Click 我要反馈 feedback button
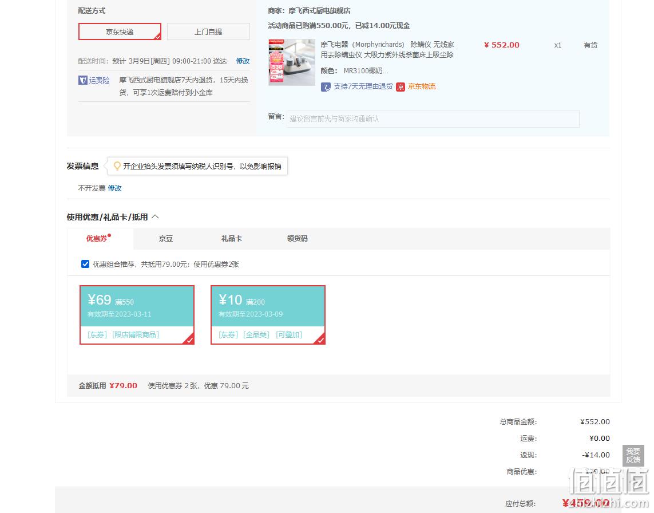The image size is (654, 513). click(x=633, y=455)
